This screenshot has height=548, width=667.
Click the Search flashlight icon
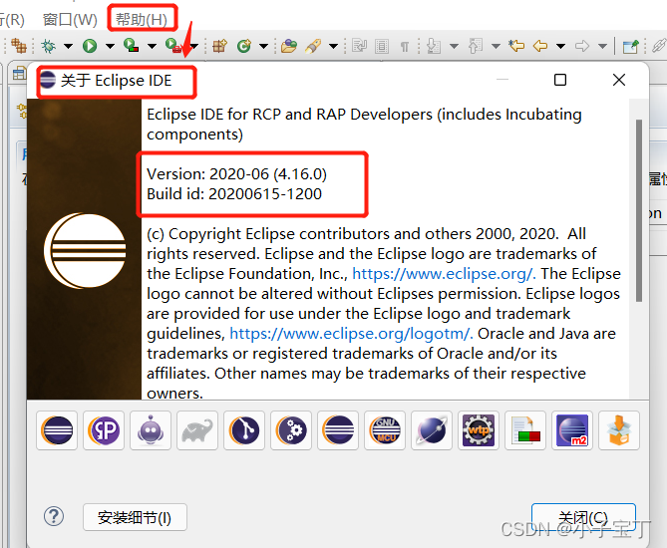click(x=313, y=46)
